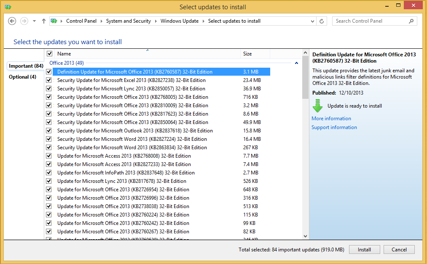
Task: Click the Install button
Action: (364, 250)
